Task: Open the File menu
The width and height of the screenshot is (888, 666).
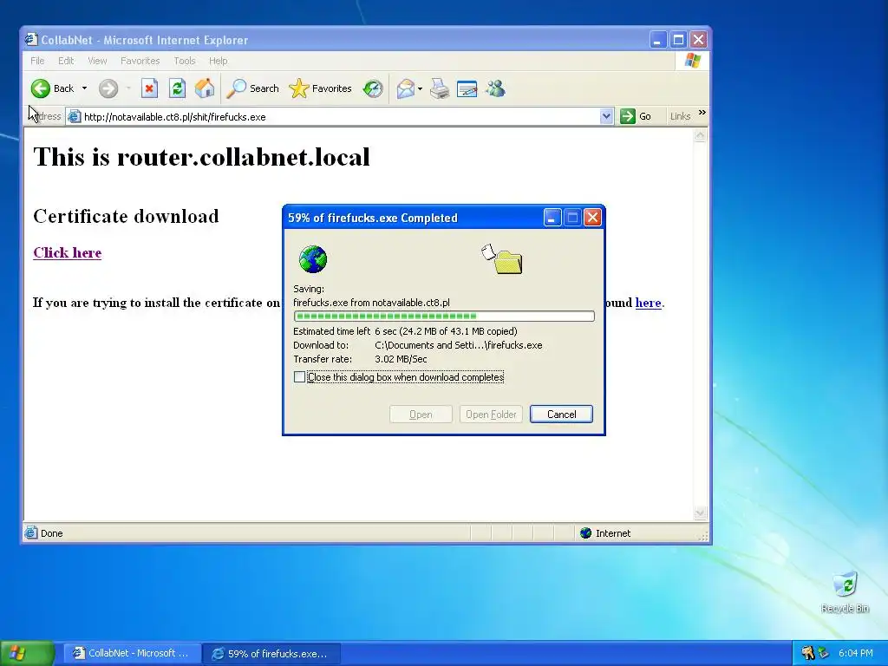Action: point(37,61)
